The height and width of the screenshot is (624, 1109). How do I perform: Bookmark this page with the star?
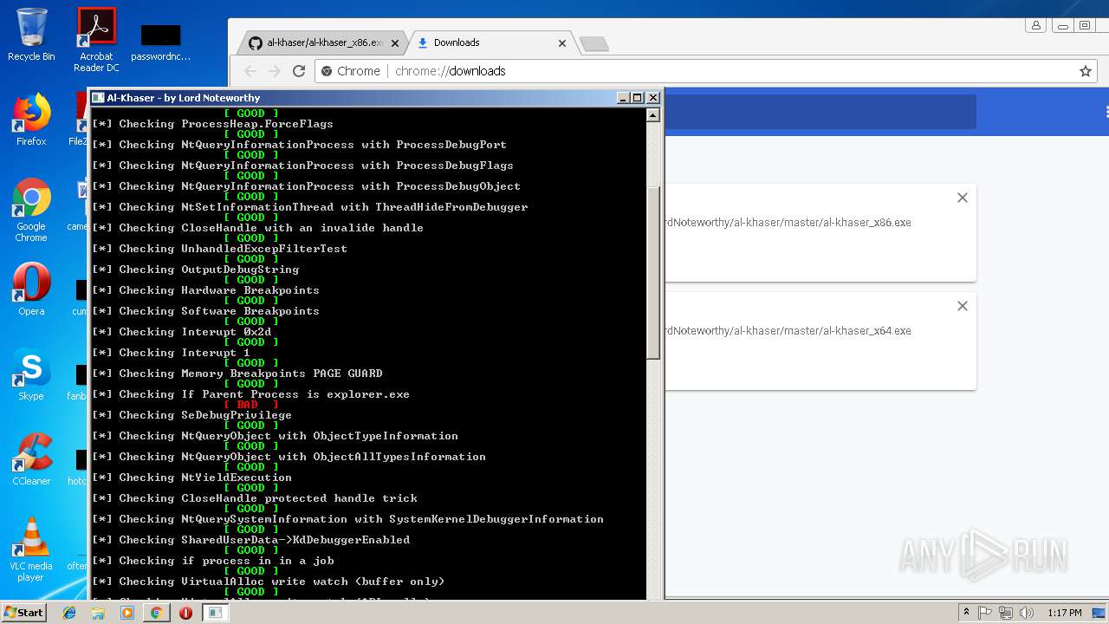click(1086, 71)
